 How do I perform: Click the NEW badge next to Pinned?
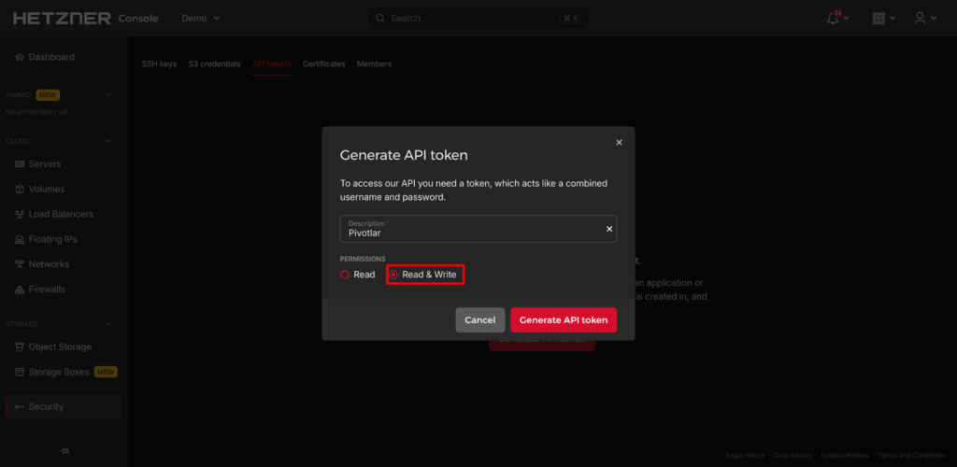click(48, 95)
